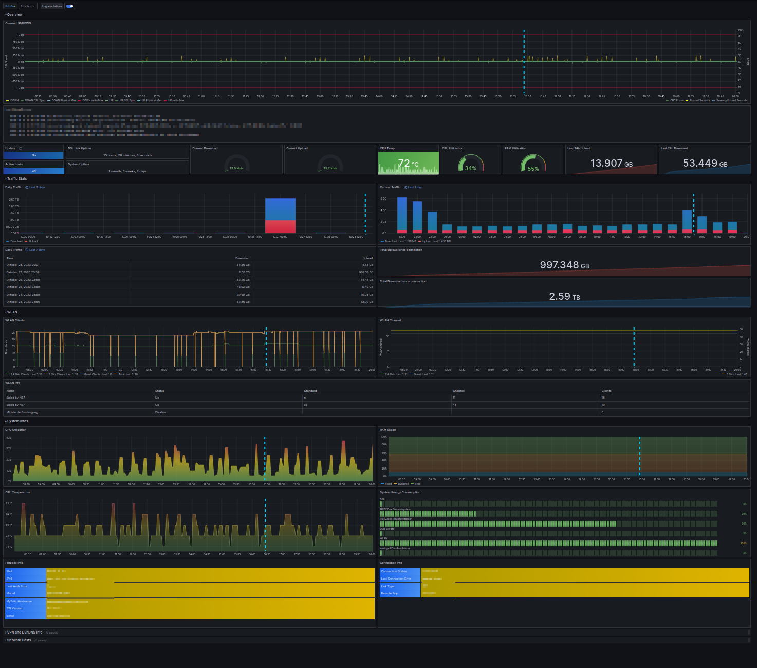
Task: Click the clock icon in Daily Traffic chart title
Action: [x=27, y=187]
